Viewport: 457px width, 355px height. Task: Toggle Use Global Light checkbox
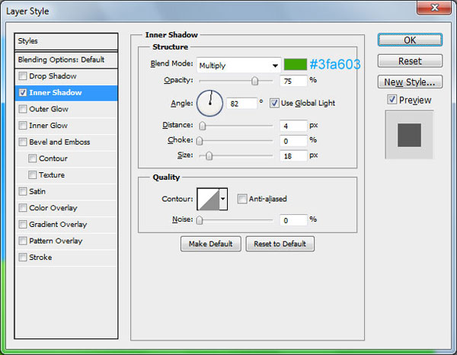274,103
